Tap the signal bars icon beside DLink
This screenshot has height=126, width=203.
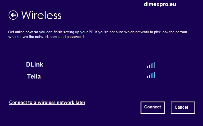[x=151, y=65]
